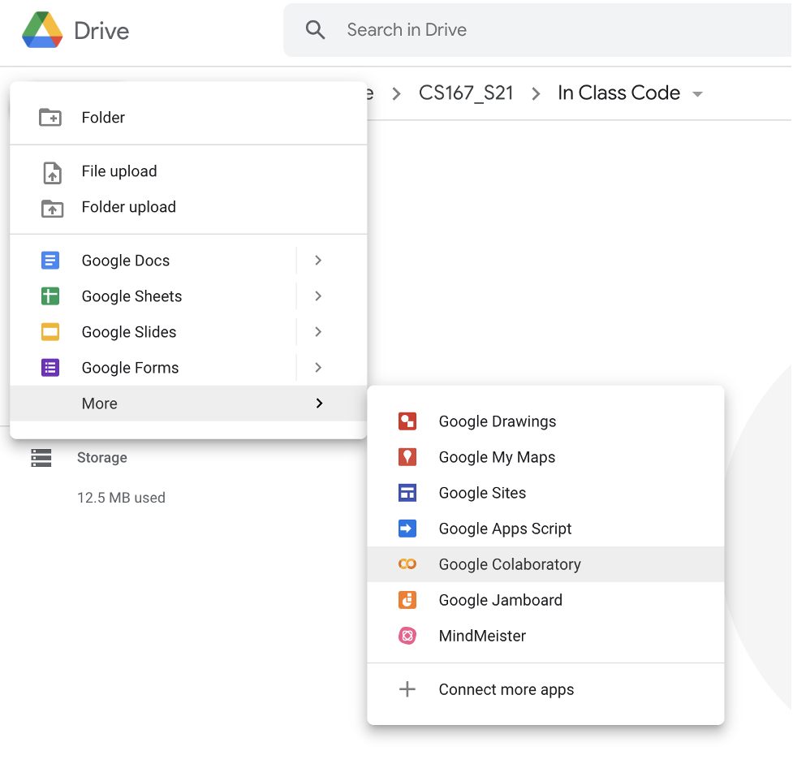
Task: Focus the Search in Drive field
Action: click(x=537, y=30)
